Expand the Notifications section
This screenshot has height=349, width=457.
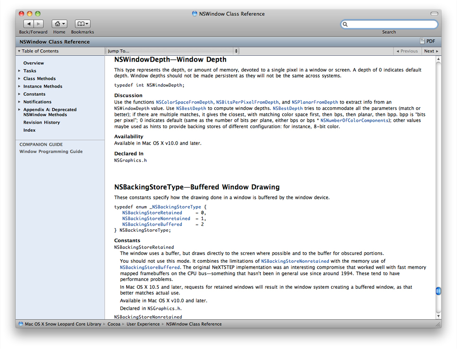tap(19, 102)
